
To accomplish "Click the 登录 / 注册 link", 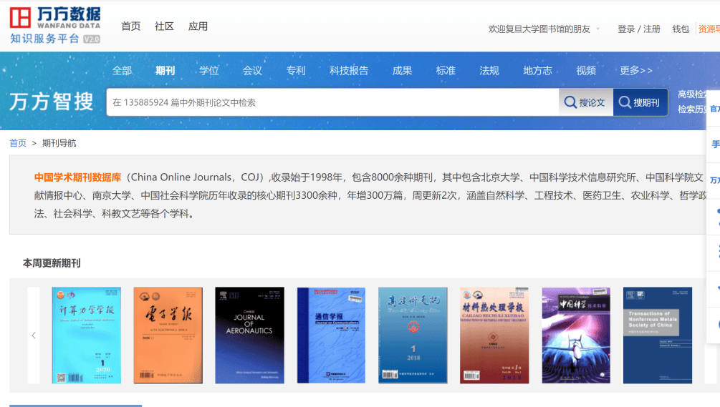I will 639,29.
